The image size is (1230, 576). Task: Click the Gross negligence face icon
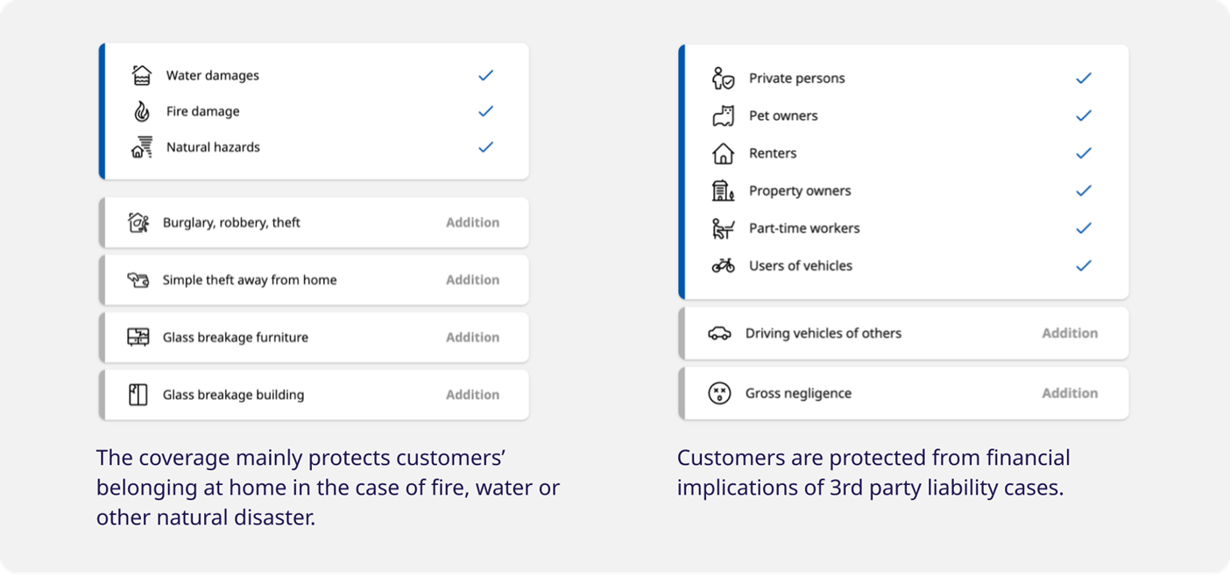pyautogui.click(x=719, y=393)
